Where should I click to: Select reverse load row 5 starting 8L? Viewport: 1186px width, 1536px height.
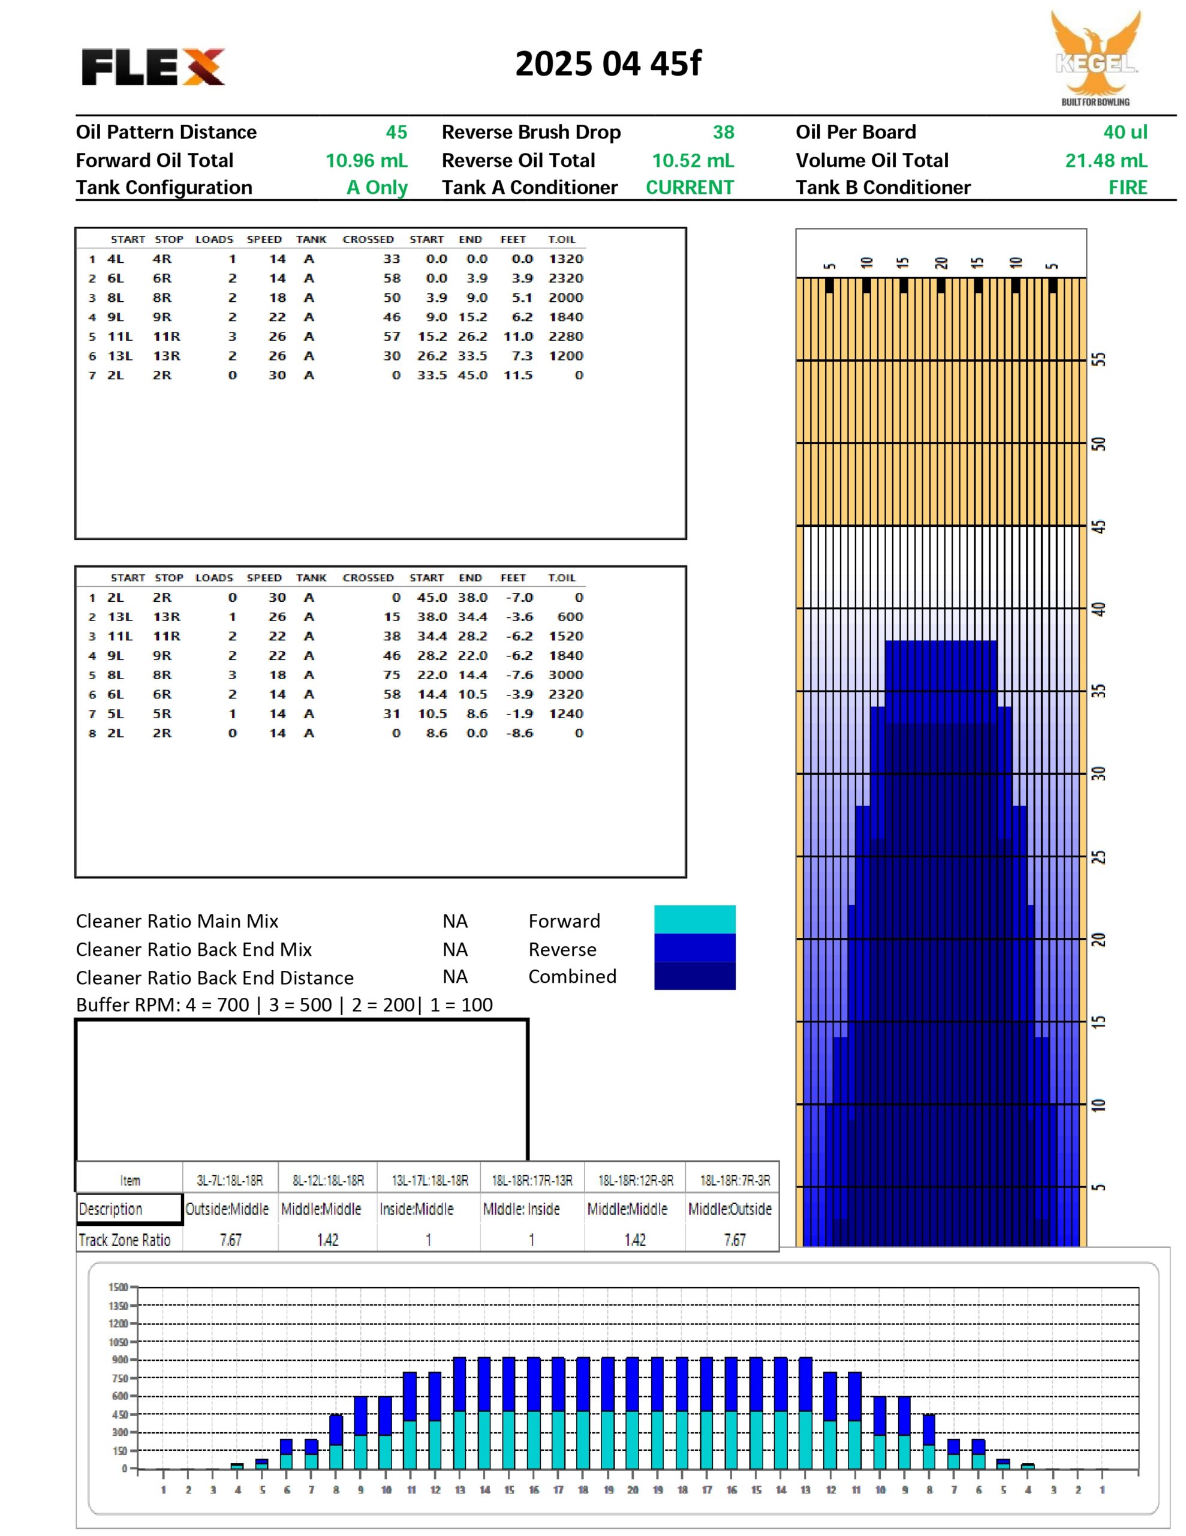click(335, 675)
